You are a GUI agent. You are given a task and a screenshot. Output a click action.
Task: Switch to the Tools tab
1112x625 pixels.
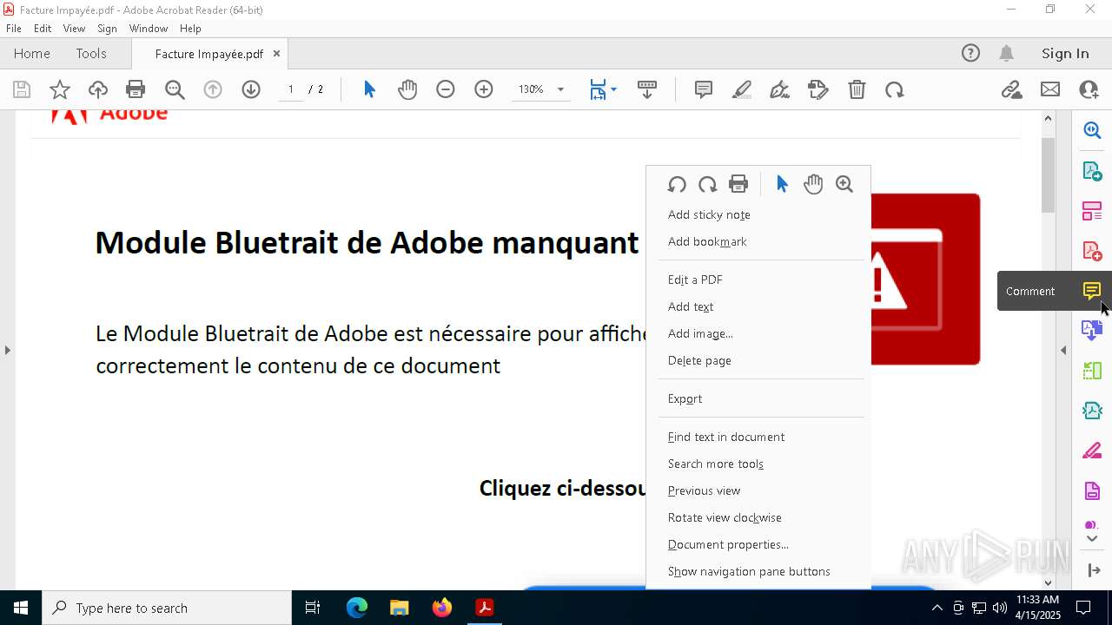[91, 53]
